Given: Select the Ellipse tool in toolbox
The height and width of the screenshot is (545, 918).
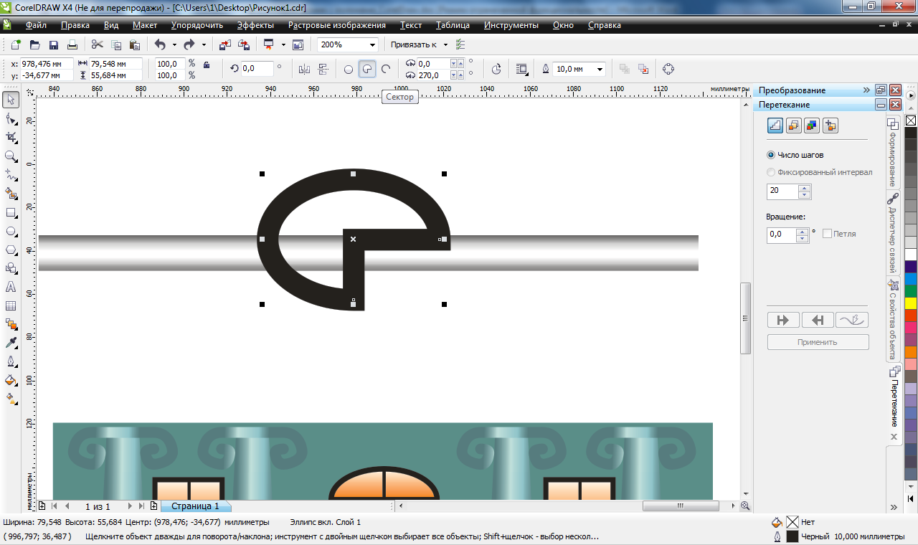Looking at the screenshot, I should click(x=11, y=232).
